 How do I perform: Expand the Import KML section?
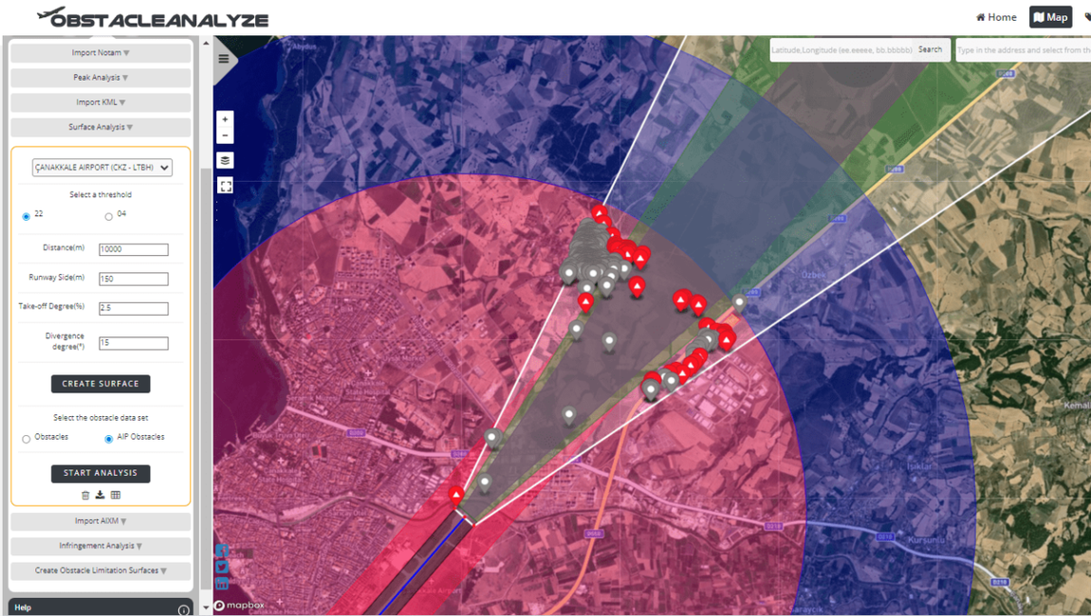coord(101,102)
